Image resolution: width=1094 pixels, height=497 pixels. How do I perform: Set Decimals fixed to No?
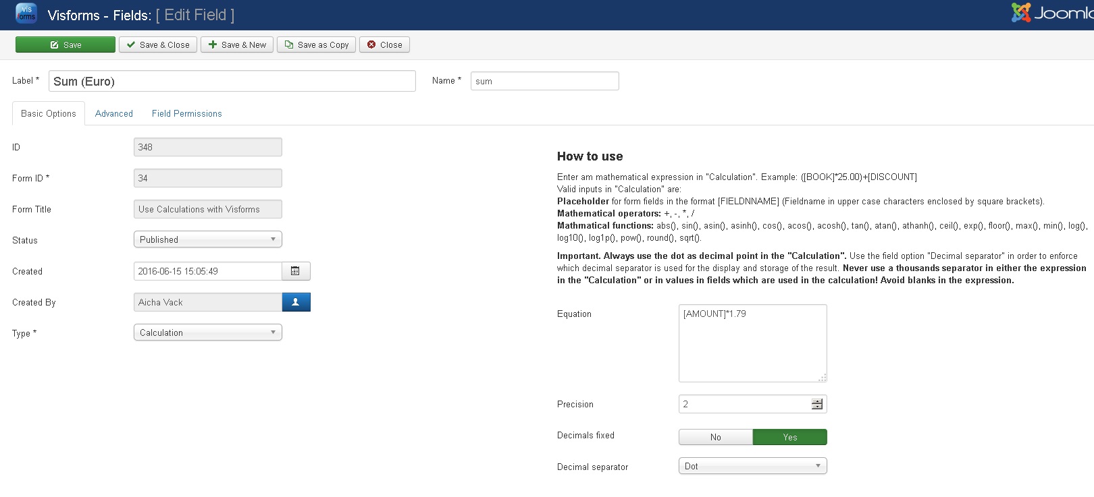pos(716,437)
